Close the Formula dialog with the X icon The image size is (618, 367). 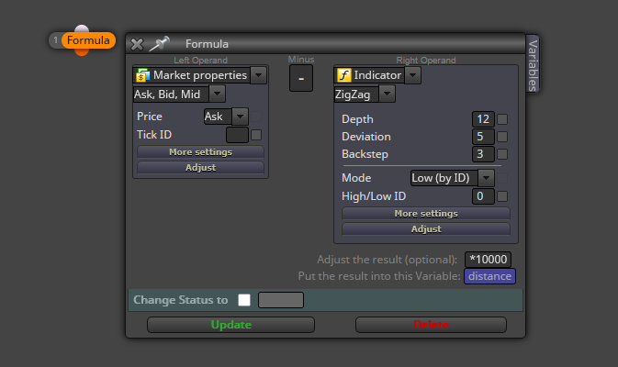(137, 44)
